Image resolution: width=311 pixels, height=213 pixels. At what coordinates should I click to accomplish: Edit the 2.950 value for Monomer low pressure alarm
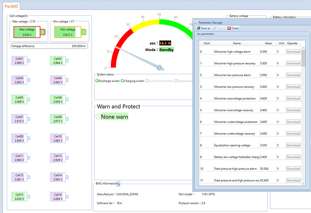click(268, 75)
